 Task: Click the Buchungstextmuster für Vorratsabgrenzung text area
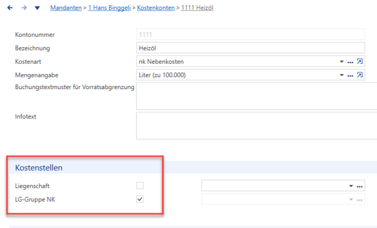[x=257, y=96]
